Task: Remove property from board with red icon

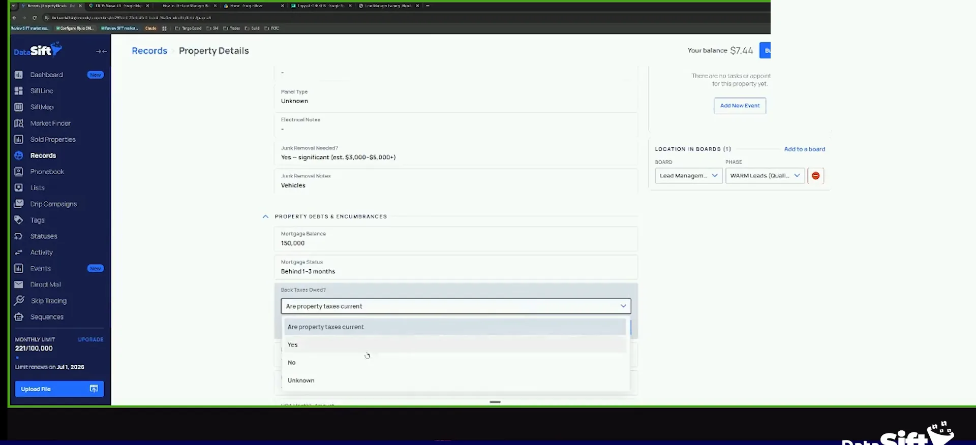Action: 815,176
